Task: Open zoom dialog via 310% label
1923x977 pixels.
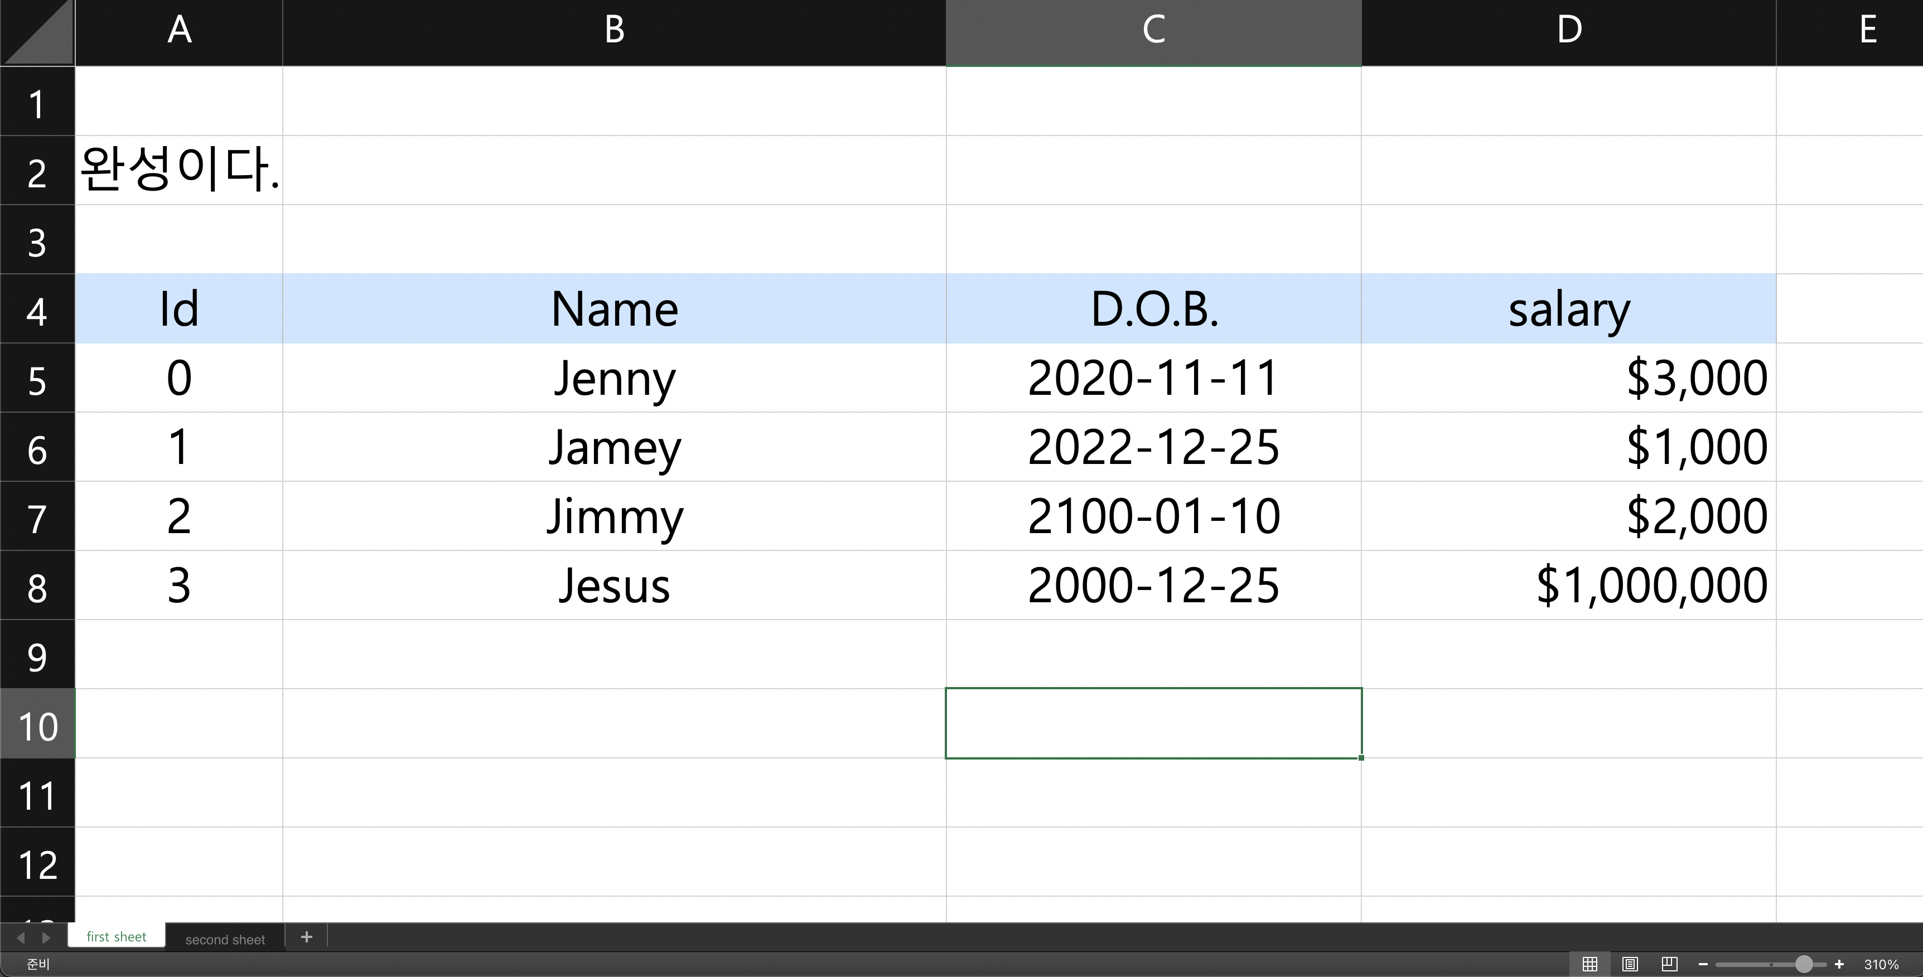Action: point(1881,964)
